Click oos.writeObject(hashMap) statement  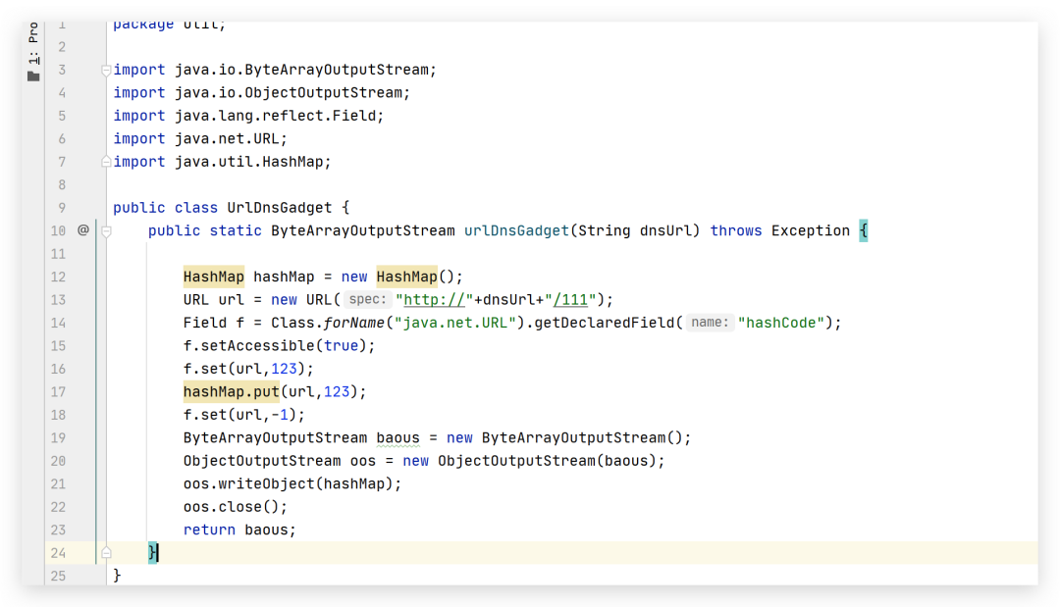pos(292,484)
